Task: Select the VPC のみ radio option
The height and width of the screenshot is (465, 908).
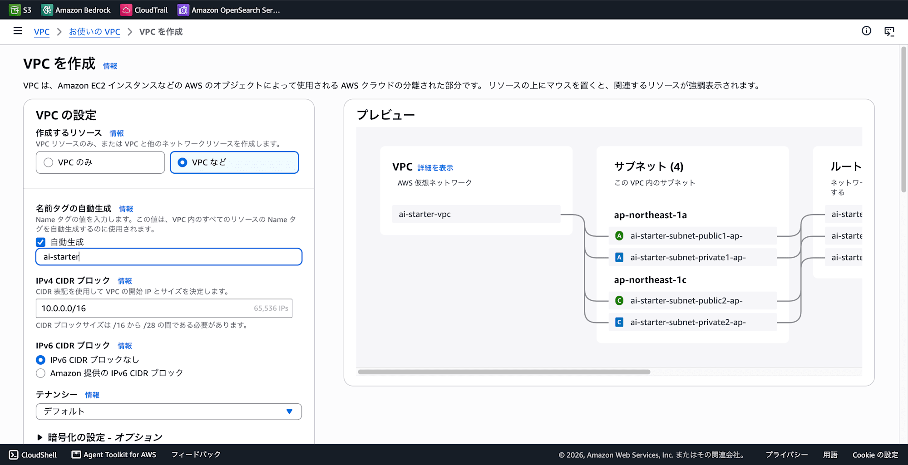Action: (100, 162)
